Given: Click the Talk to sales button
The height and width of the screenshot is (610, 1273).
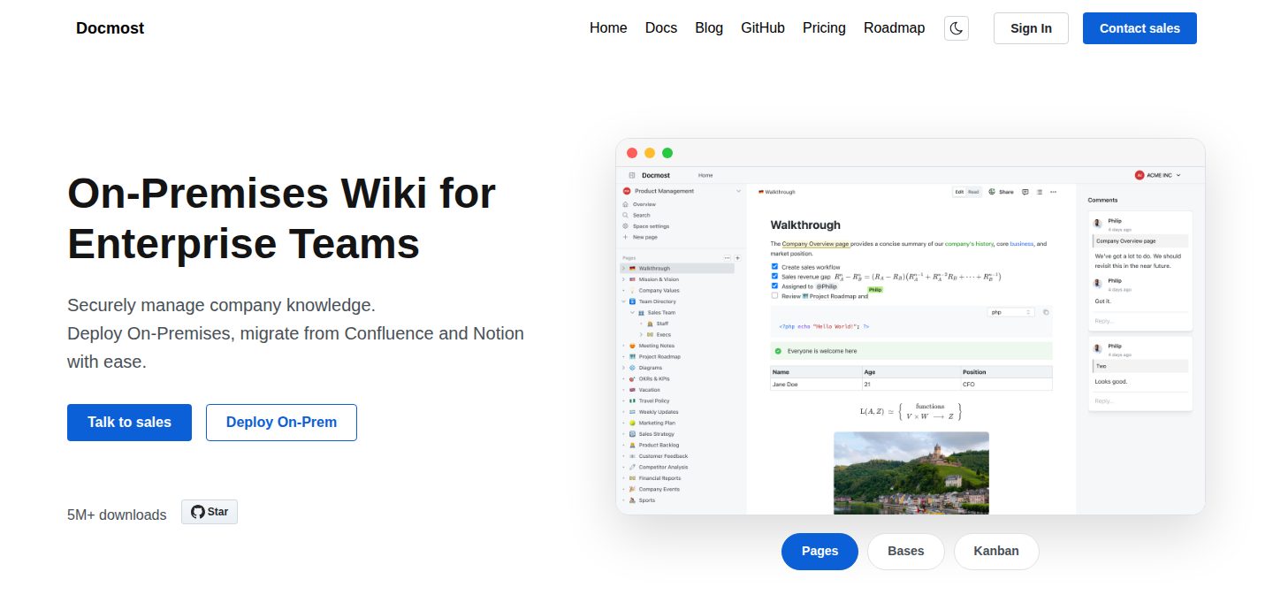Looking at the screenshot, I should click(129, 423).
